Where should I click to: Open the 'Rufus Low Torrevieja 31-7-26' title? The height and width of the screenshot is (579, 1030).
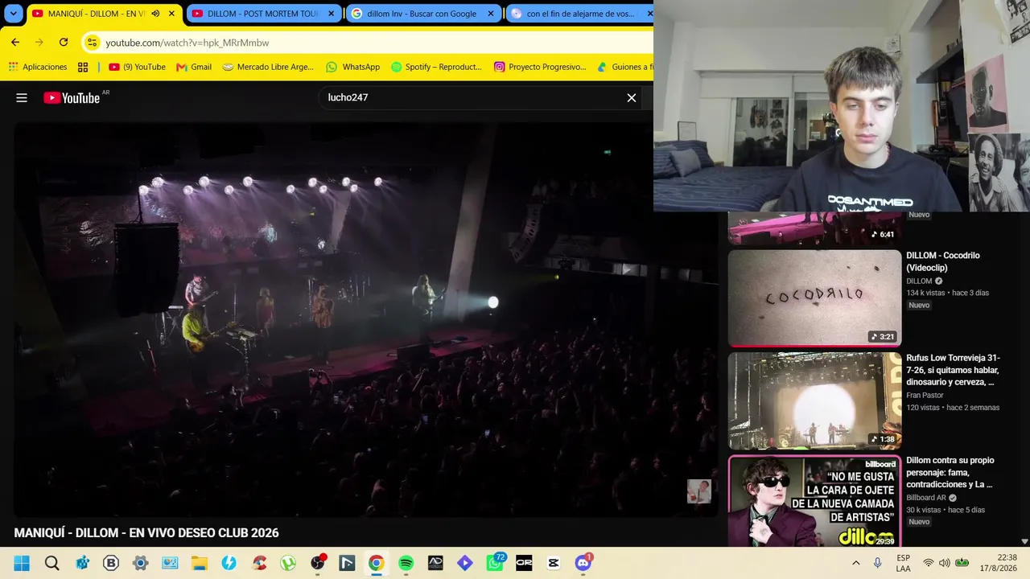point(954,370)
